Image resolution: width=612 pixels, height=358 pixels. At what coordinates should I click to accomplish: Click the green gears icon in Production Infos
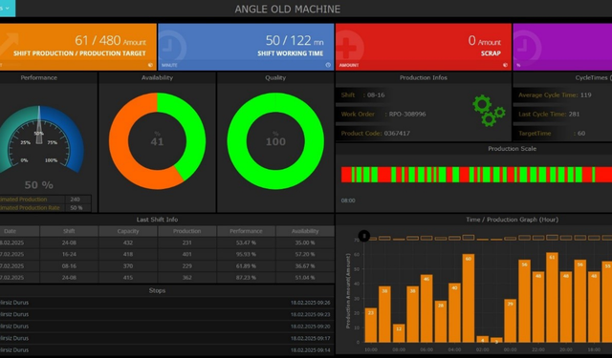tap(489, 111)
